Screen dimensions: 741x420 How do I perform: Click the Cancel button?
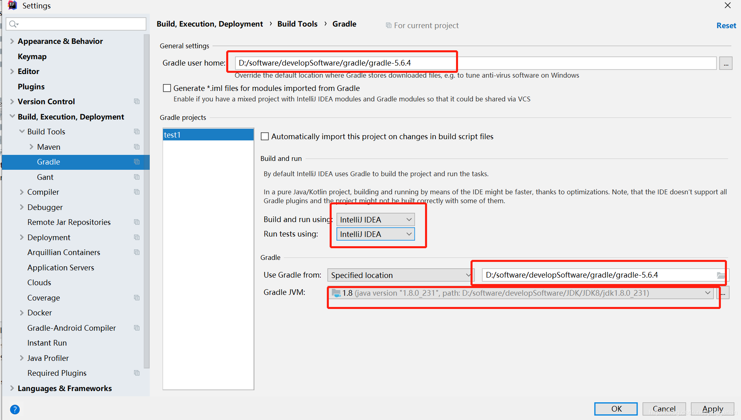[x=664, y=409]
